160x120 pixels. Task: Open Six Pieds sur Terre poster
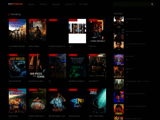[x=37, y=66]
